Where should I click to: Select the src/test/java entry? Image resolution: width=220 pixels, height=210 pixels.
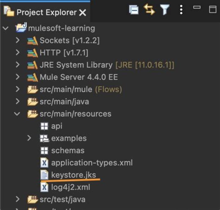coord(63,200)
